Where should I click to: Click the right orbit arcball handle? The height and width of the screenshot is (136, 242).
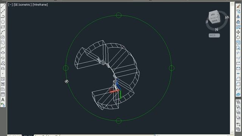click(x=172, y=68)
